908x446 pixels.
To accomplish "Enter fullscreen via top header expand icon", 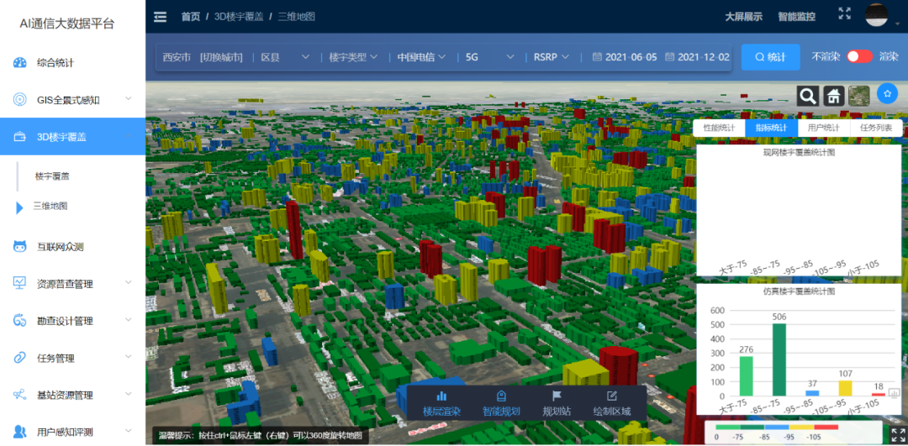I will click(845, 14).
